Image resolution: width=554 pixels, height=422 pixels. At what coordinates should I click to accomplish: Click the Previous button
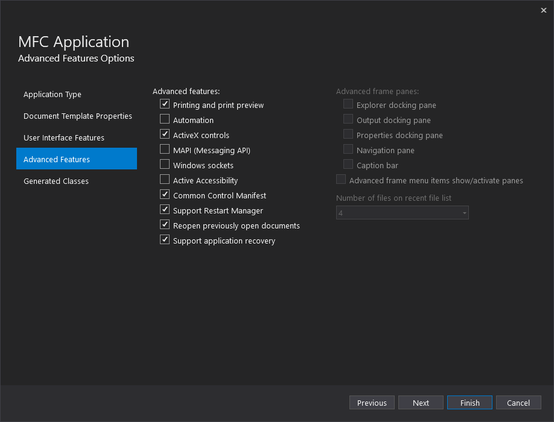point(372,403)
